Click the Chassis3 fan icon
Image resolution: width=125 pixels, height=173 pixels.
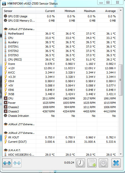6,111
